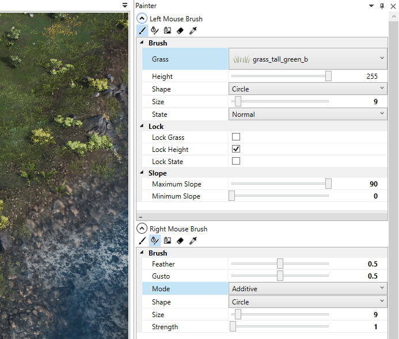Viewport: 399px width, 339px height.
Task: Select the Grass property row label
Action: (185, 59)
